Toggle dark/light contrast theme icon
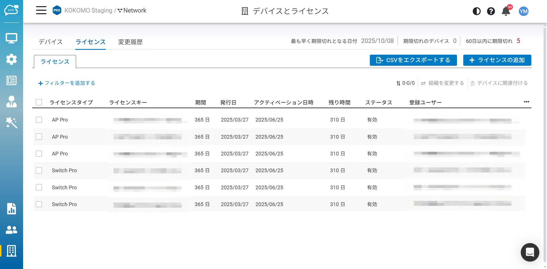547x269 pixels. [477, 11]
